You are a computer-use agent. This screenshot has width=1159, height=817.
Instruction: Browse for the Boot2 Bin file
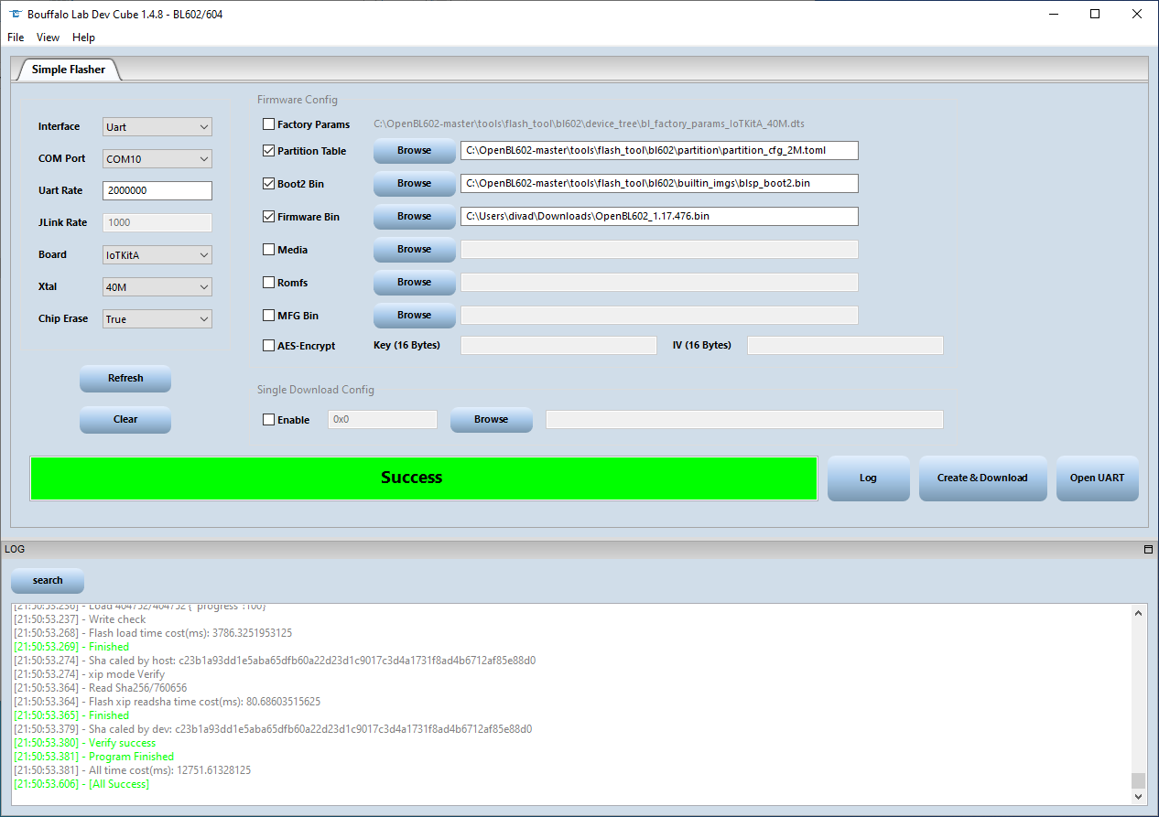(x=414, y=184)
